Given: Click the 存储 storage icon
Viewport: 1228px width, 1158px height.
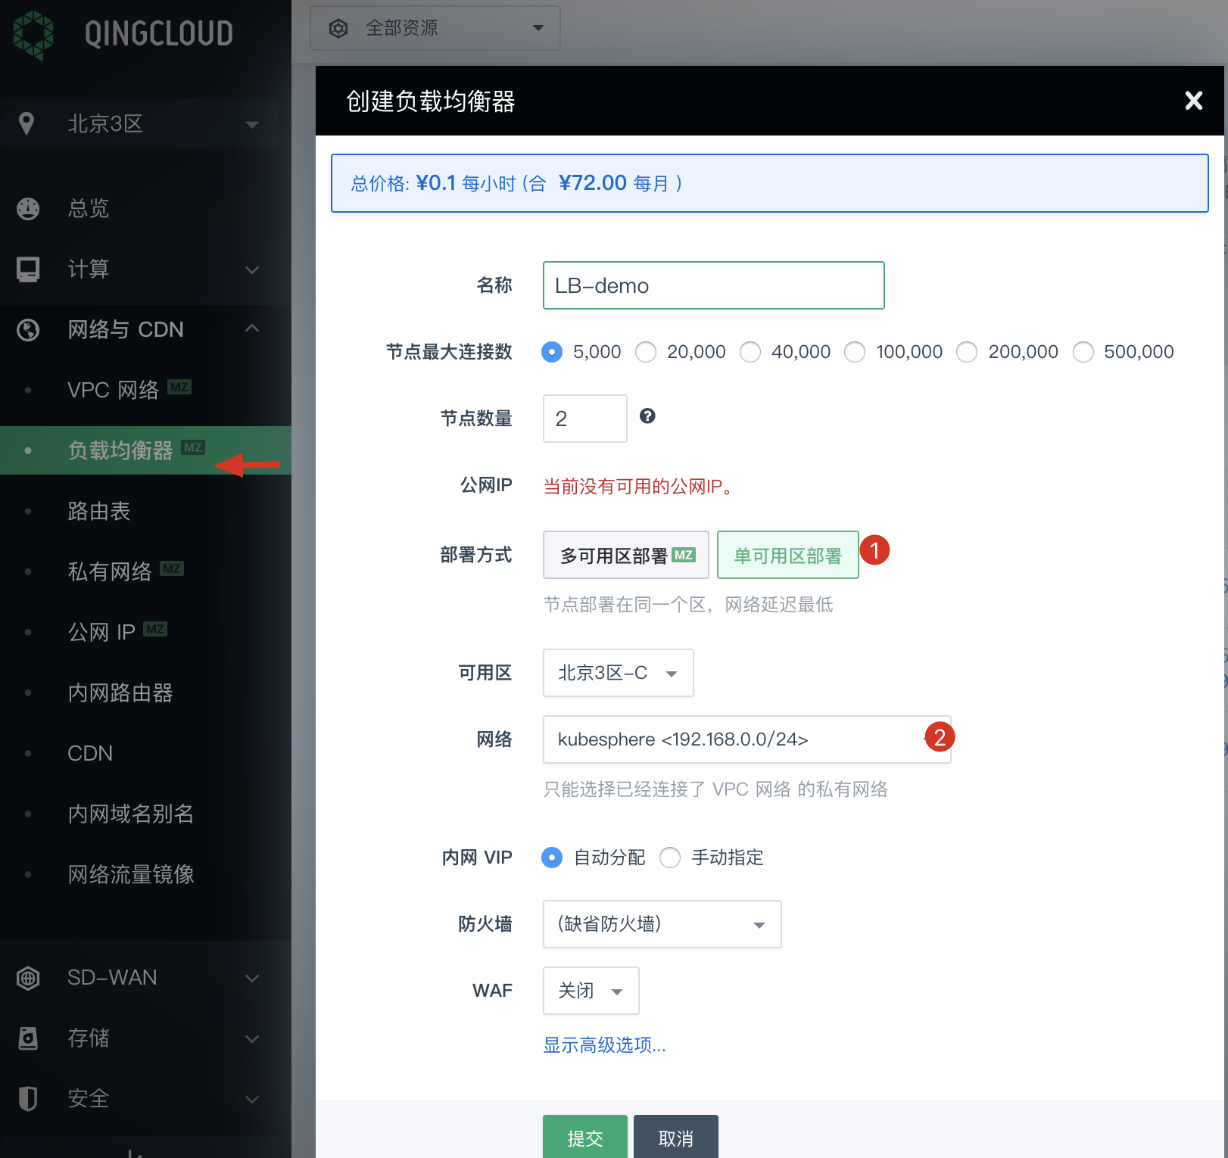Looking at the screenshot, I should click(x=28, y=1038).
